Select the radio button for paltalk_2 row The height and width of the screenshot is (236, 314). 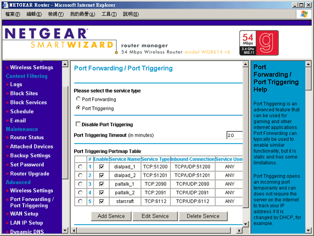tap(80, 193)
